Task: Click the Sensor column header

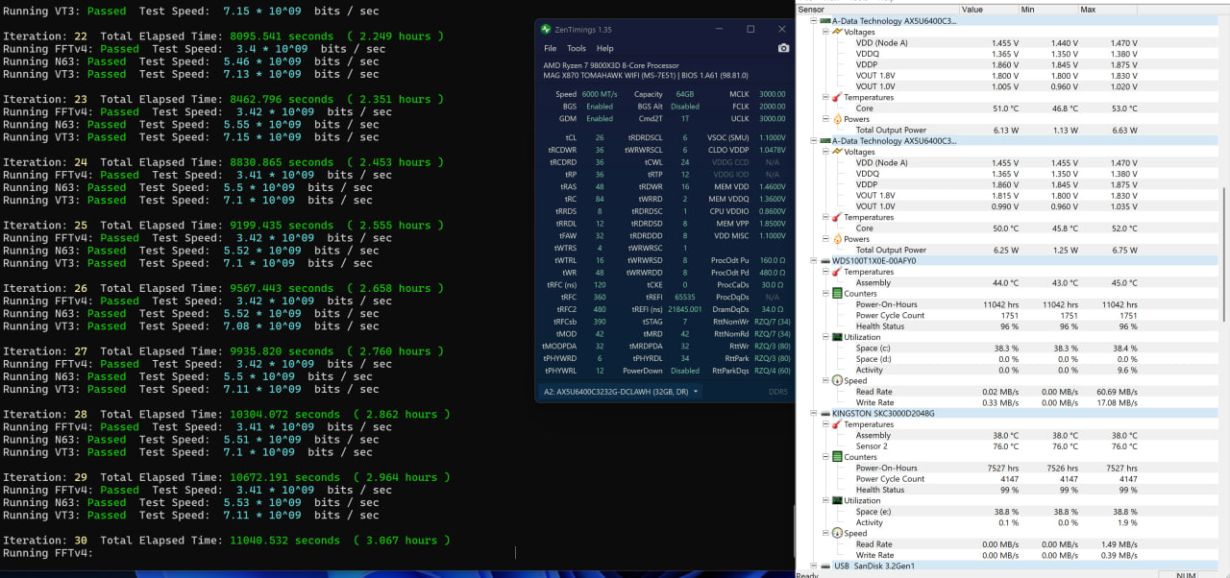Action: 876,9
